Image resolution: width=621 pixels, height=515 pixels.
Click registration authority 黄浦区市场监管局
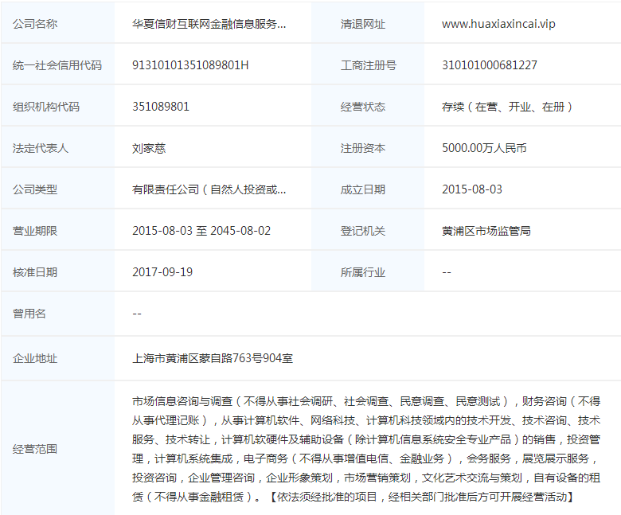[x=486, y=231]
